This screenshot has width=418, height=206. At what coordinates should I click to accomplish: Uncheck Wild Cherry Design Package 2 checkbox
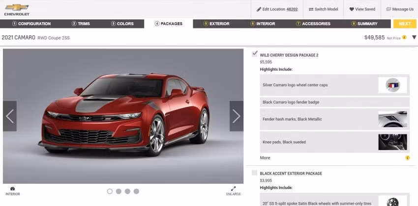(255, 54)
